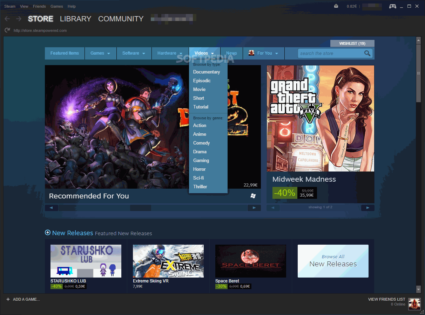
Task: Open the View menu
Action: coord(24,6)
